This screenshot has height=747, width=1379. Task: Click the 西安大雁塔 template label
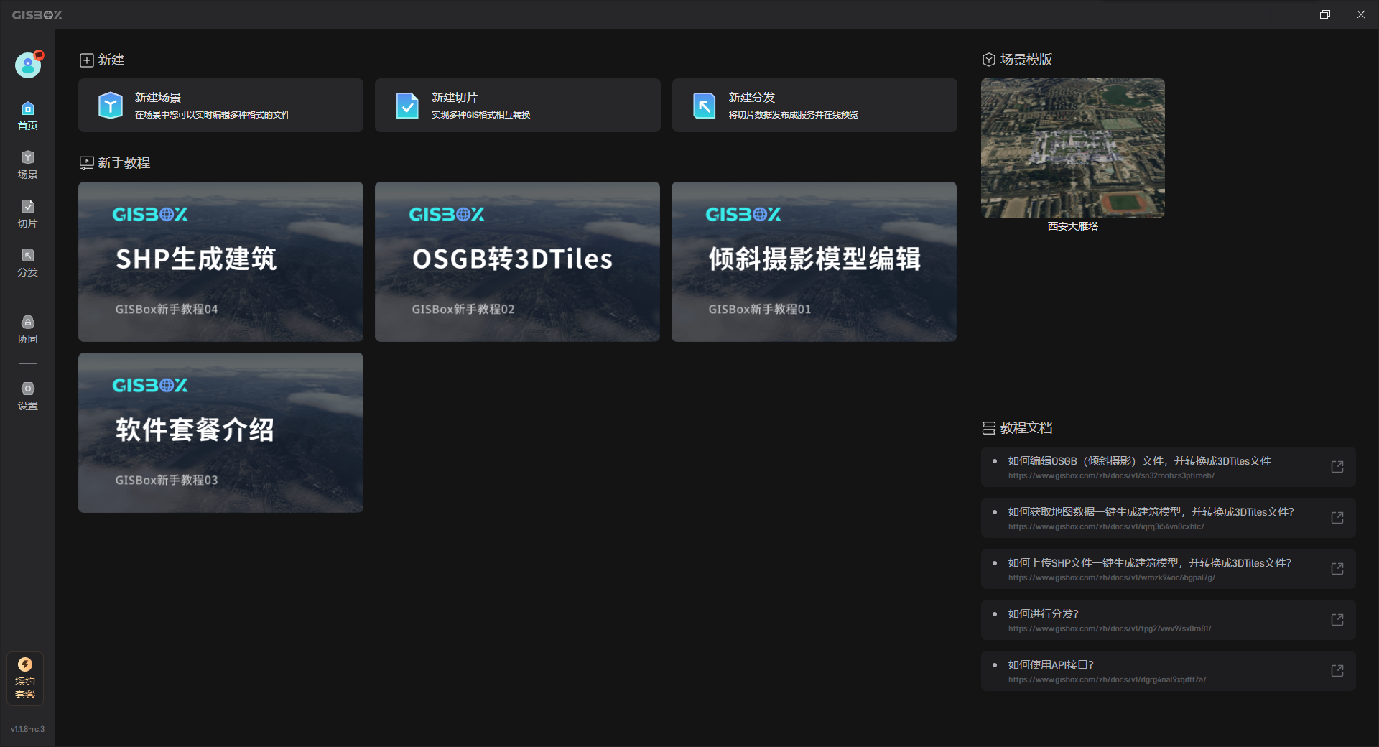(1073, 226)
